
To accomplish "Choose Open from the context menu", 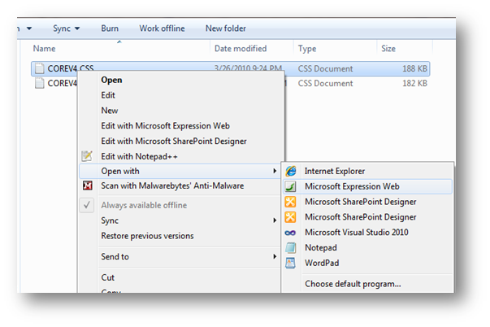I will pos(111,80).
